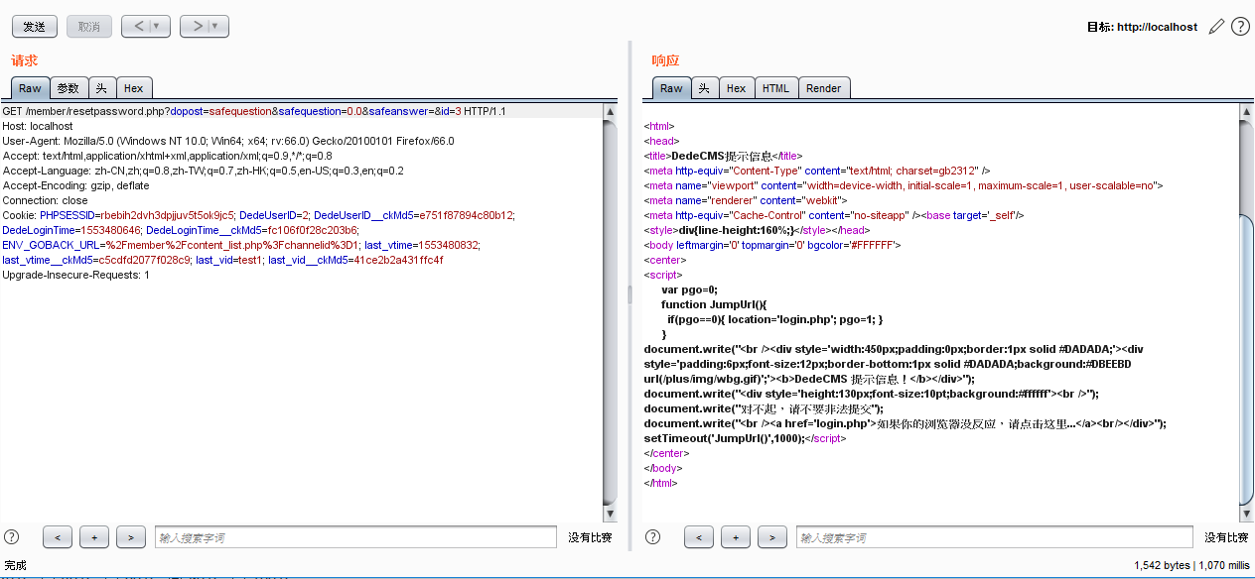Click the Host: localhost header line
The width and height of the screenshot is (1255, 579).
coord(38,126)
